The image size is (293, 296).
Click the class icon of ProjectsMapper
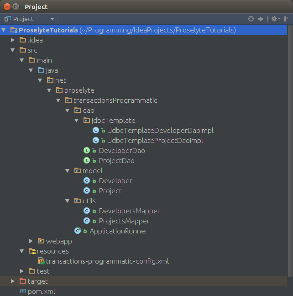pyautogui.click(x=87, y=221)
